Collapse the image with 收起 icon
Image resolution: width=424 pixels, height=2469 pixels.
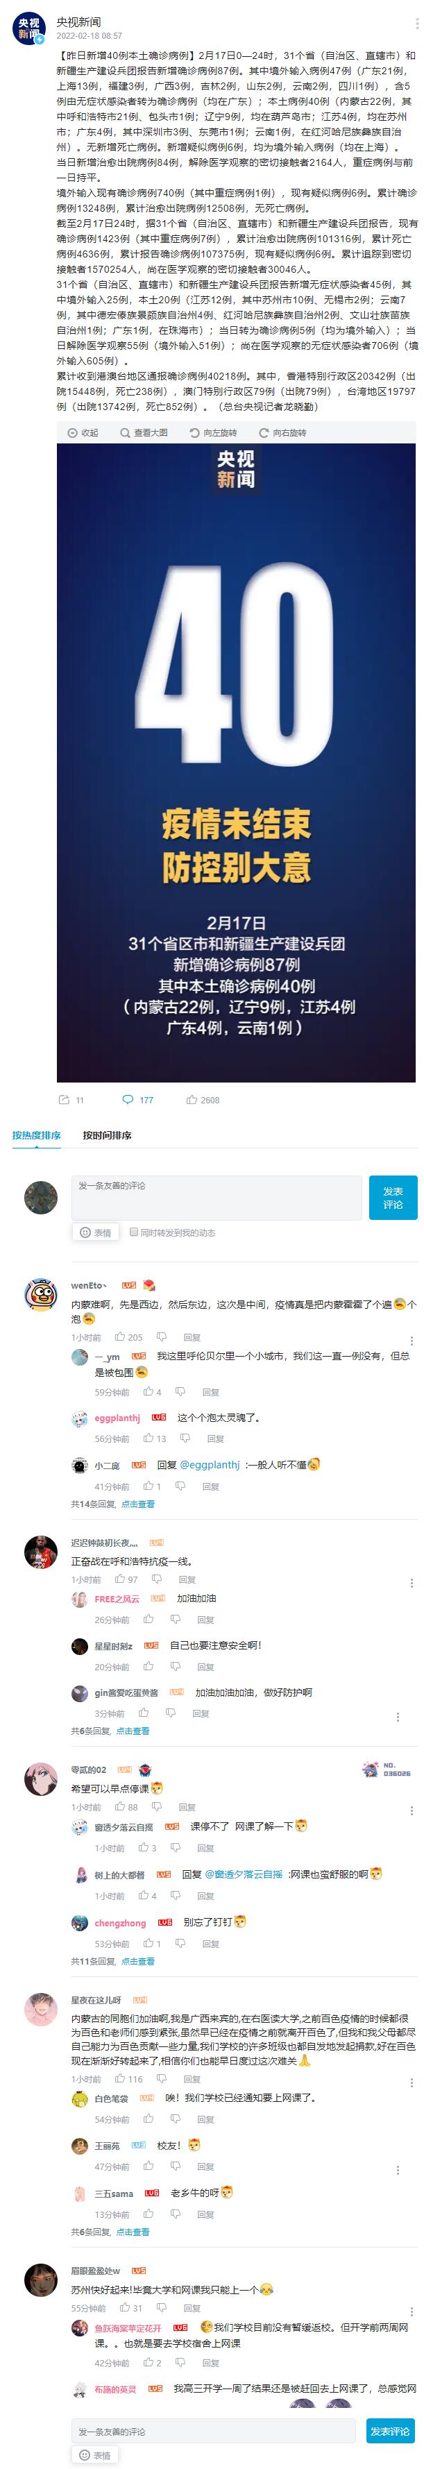(83, 432)
